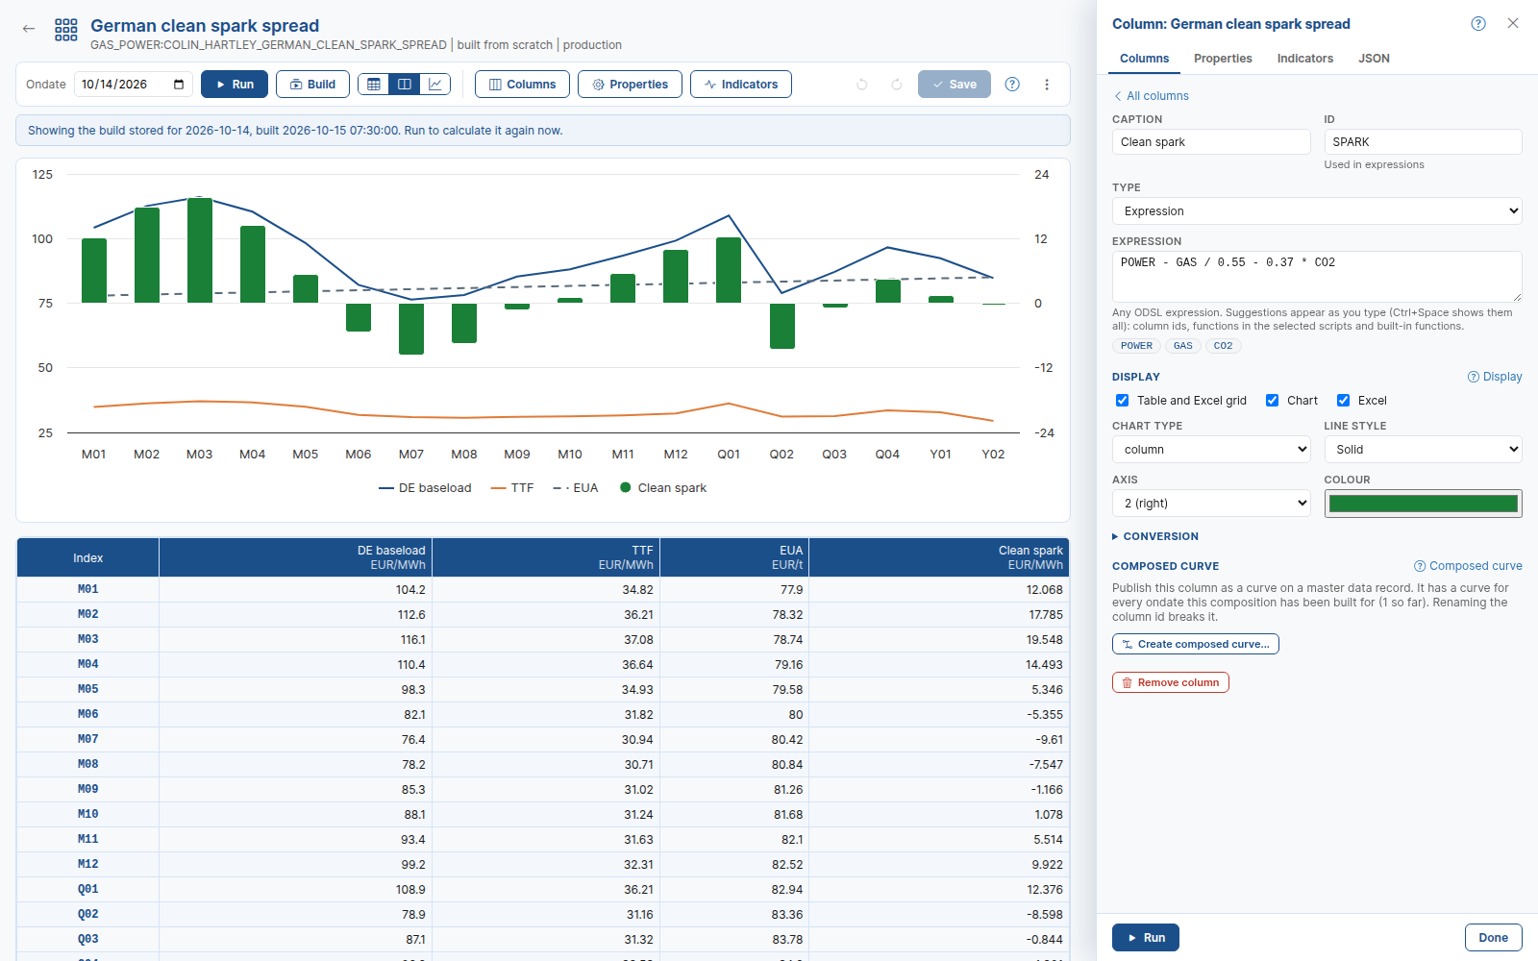Viewport: 1538px width, 961px height.
Task: Open the green colour swatch
Action: click(1423, 504)
